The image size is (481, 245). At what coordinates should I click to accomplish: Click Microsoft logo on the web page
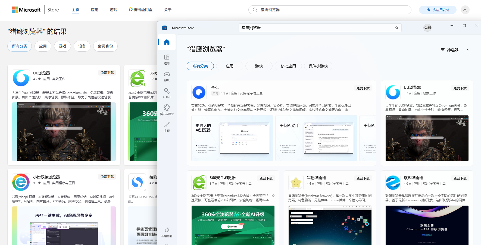26,10
